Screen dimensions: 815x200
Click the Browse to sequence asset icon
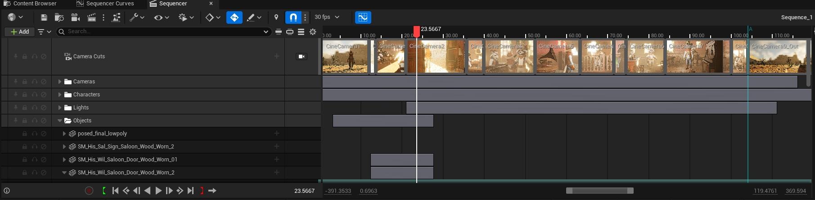point(59,17)
